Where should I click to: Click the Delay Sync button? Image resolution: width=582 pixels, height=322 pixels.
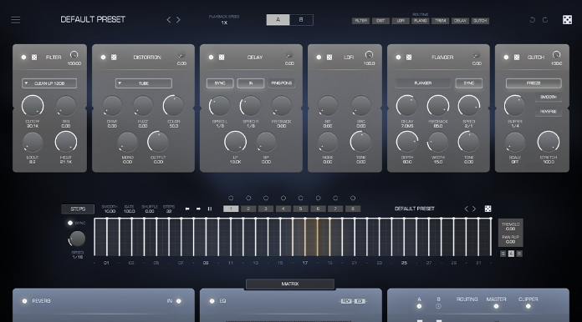click(220, 83)
